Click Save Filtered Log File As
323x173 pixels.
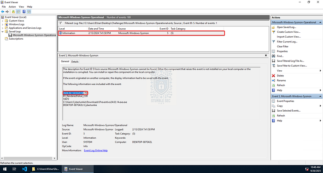point(290,61)
